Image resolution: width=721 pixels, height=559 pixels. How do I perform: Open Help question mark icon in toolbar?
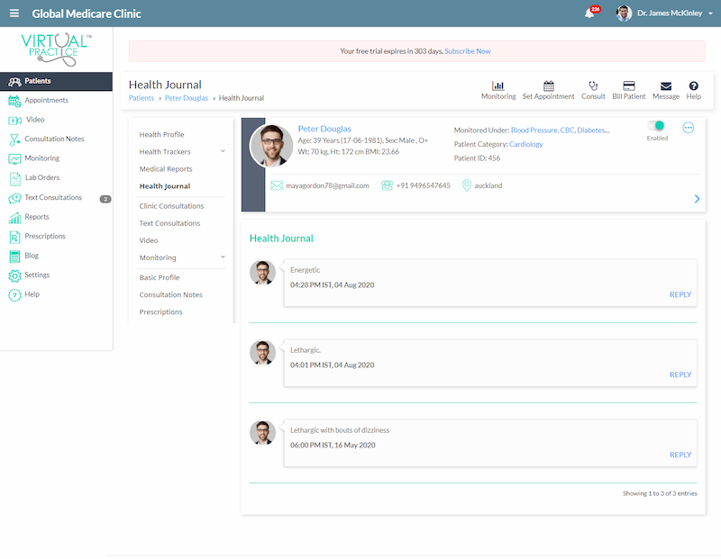694,86
